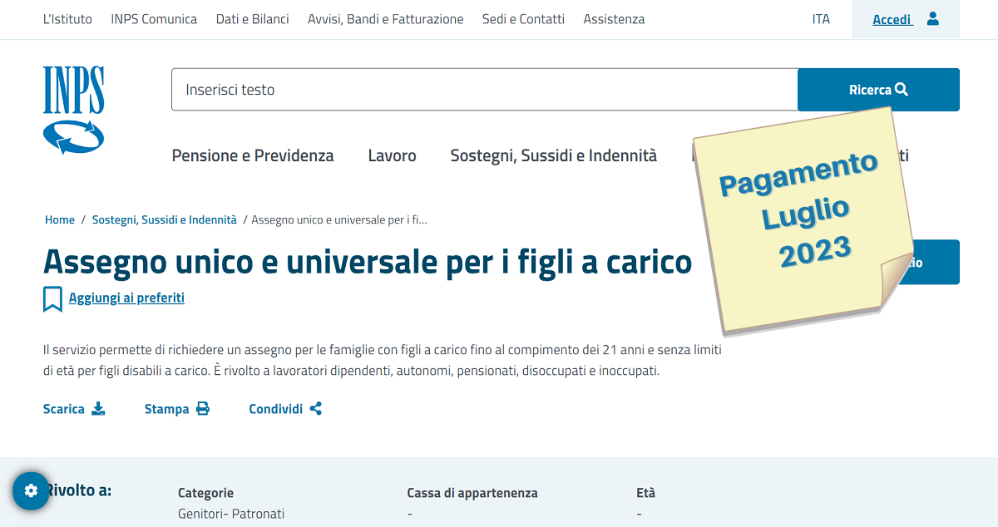Click the Accedi login link
The image size is (998, 527).
point(892,19)
